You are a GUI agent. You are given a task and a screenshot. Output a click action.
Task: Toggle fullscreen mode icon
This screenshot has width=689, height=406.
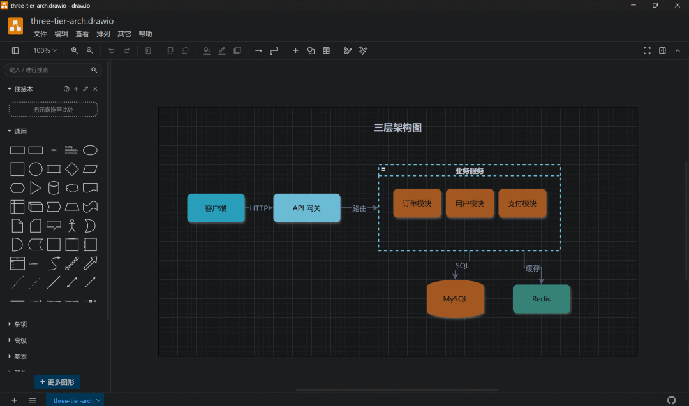coord(647,50)
